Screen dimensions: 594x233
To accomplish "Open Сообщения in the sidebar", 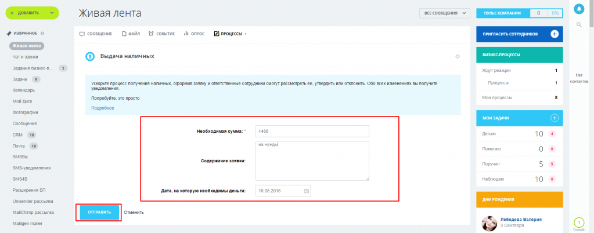I will [x=24, y=123].
